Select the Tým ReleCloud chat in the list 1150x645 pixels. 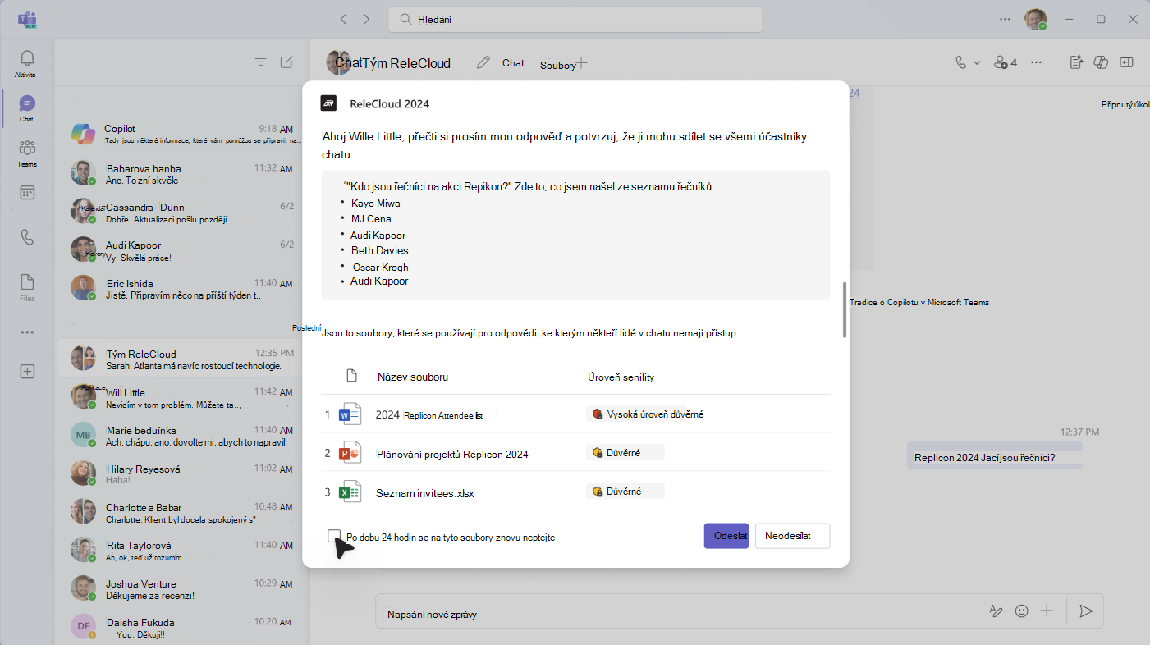coord(182,359)
